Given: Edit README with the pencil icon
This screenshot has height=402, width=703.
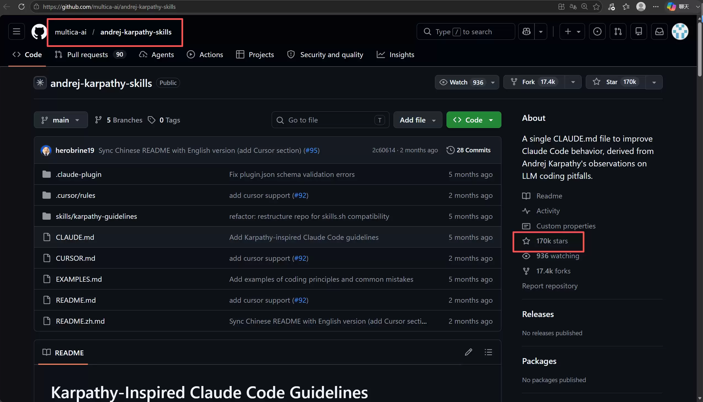Looking at the screenshot, I should (x=469, y=352).
